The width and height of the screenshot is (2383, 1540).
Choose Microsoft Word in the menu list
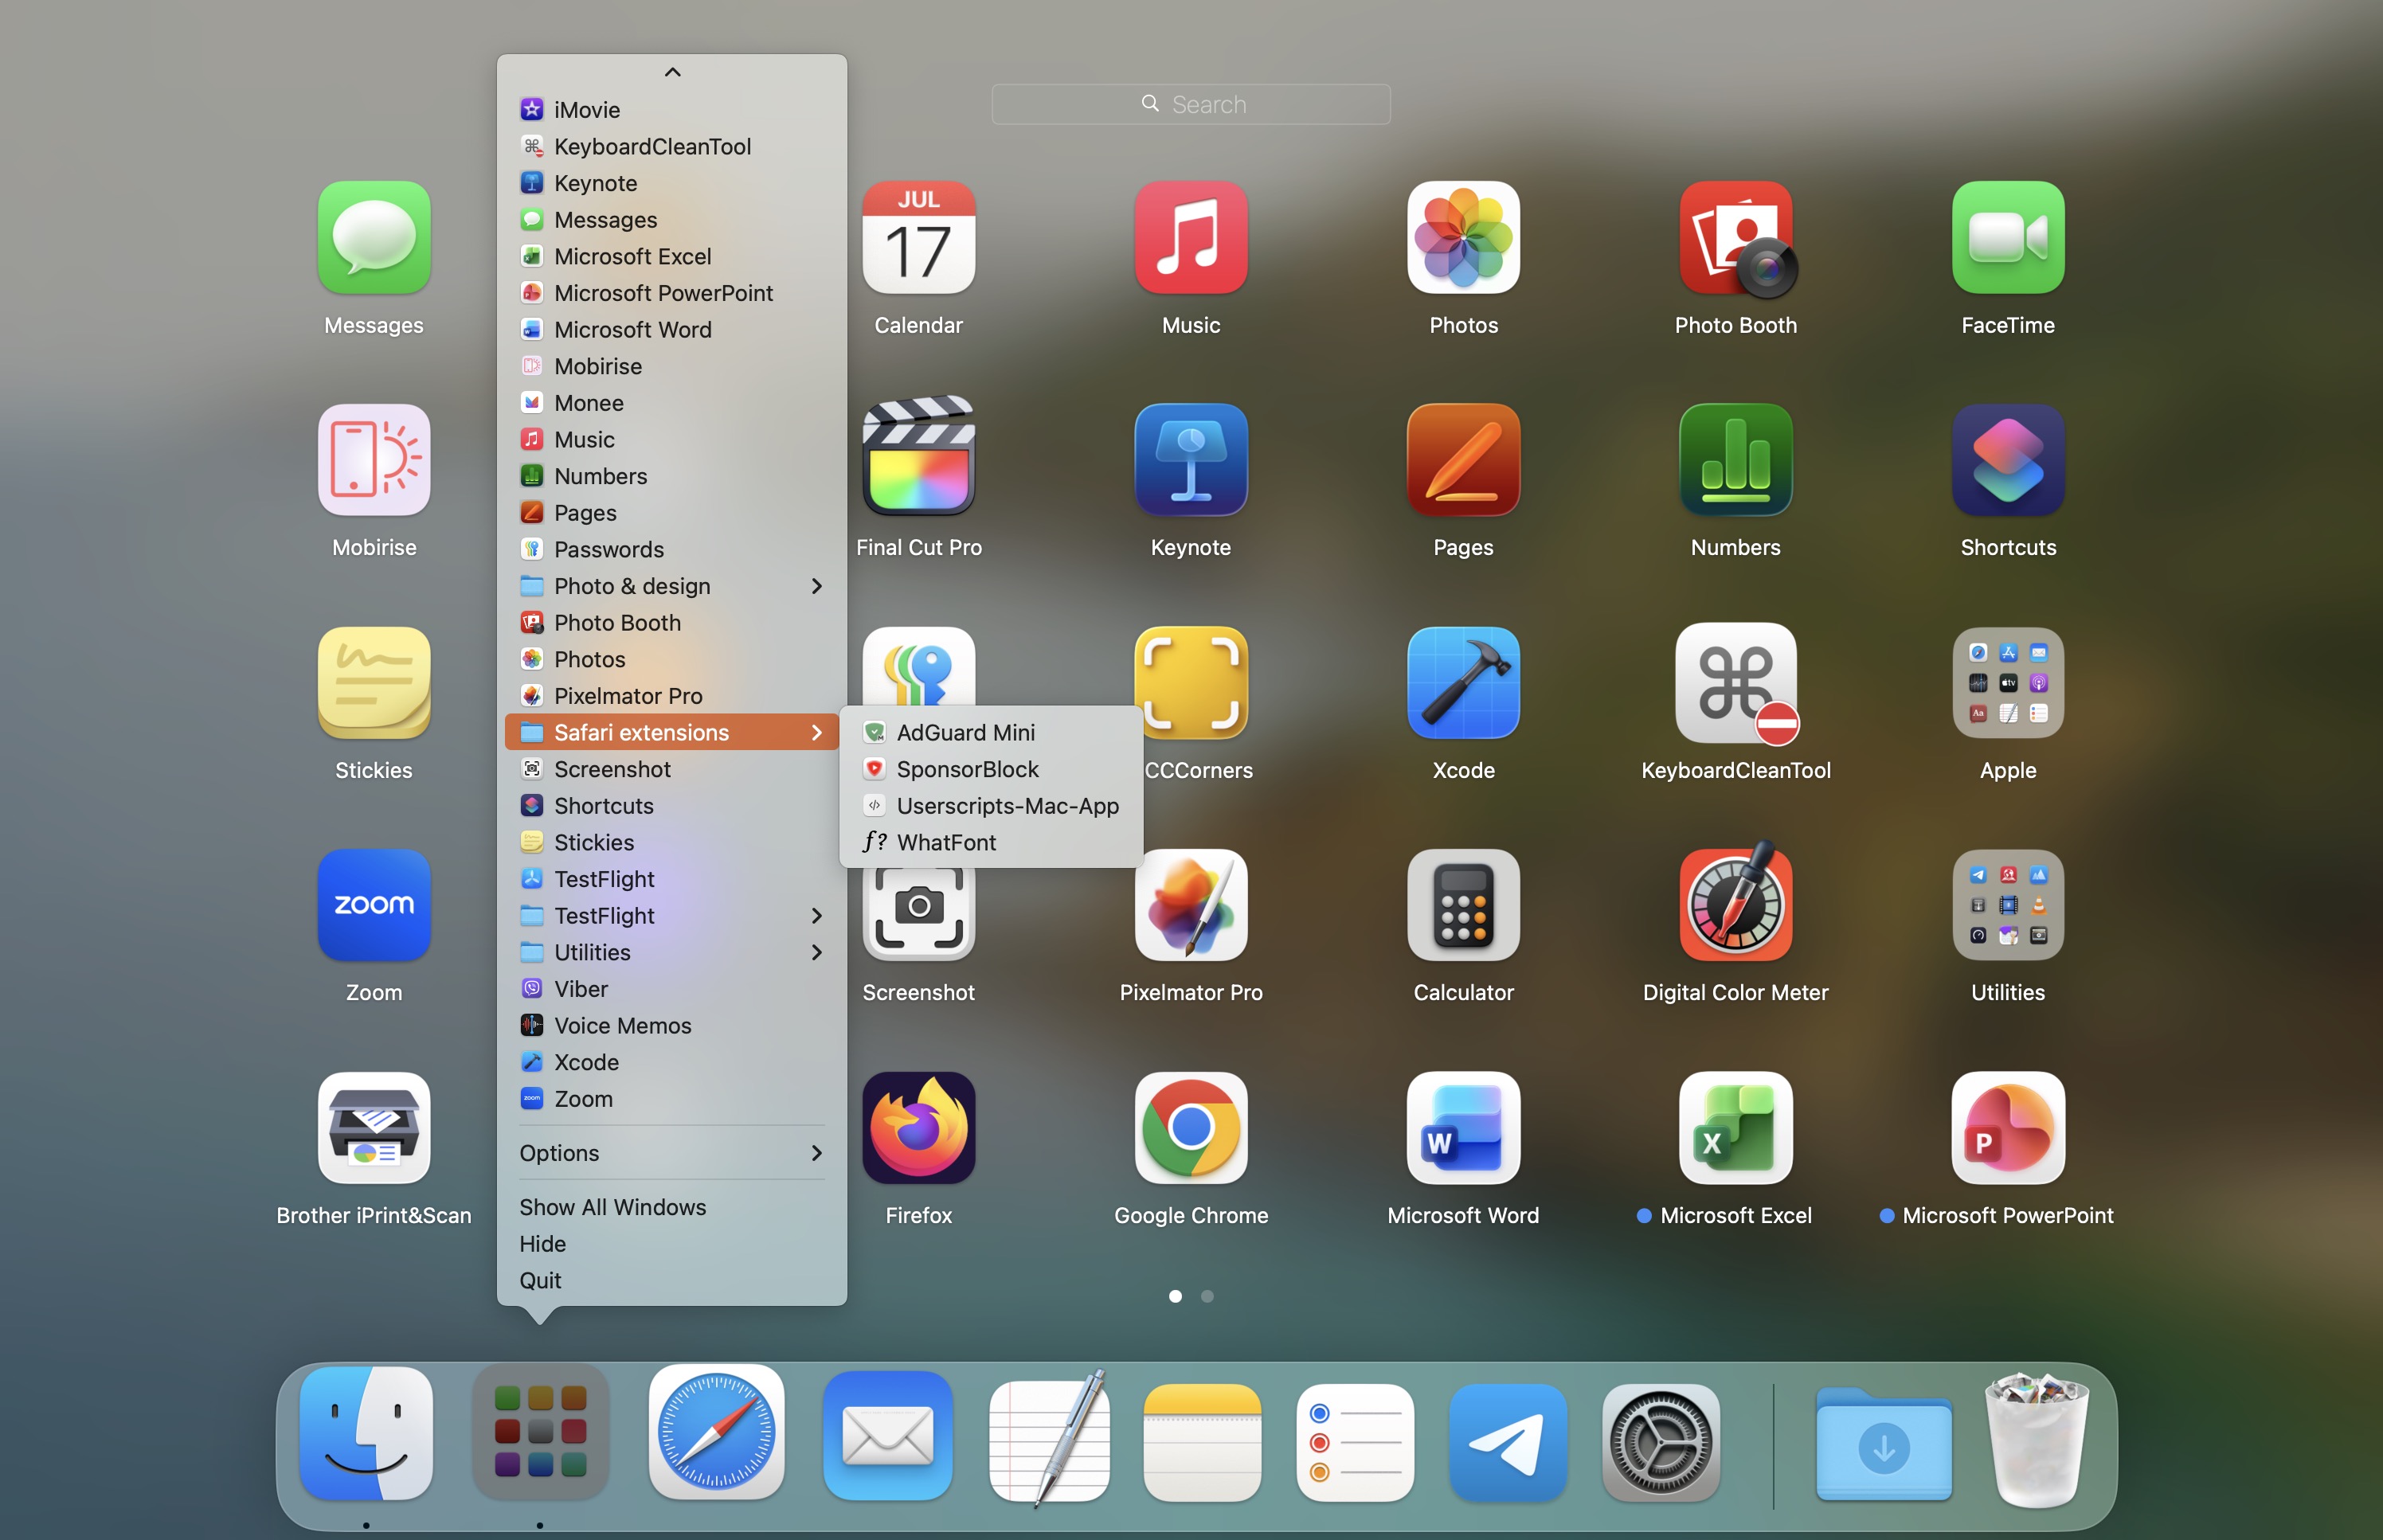point(672,330)
